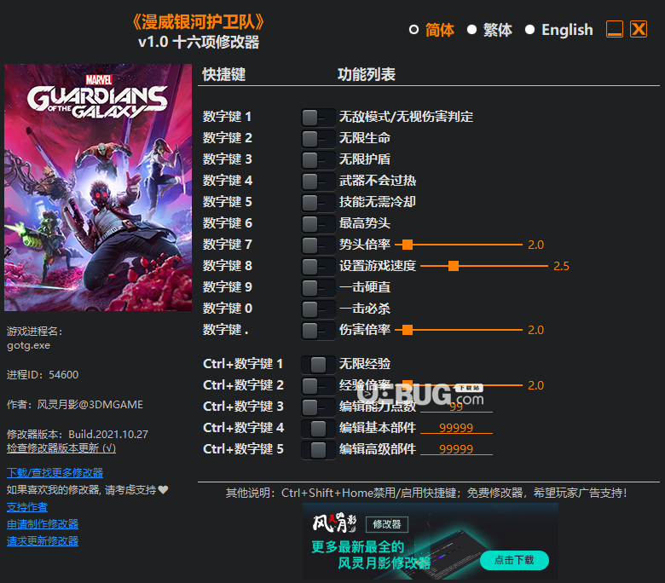Activate the 无限经验 button

tap(318, 365)
